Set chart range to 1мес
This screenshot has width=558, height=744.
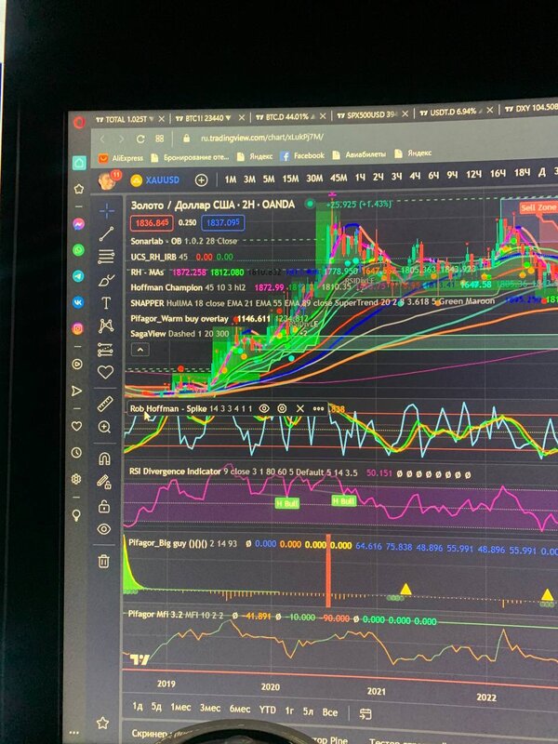[180, 707]
